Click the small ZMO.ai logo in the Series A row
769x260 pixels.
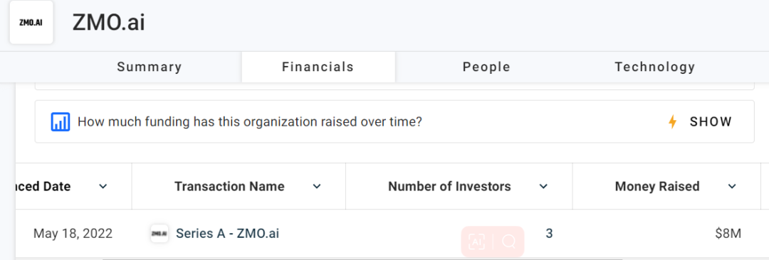tap(159, 234)
